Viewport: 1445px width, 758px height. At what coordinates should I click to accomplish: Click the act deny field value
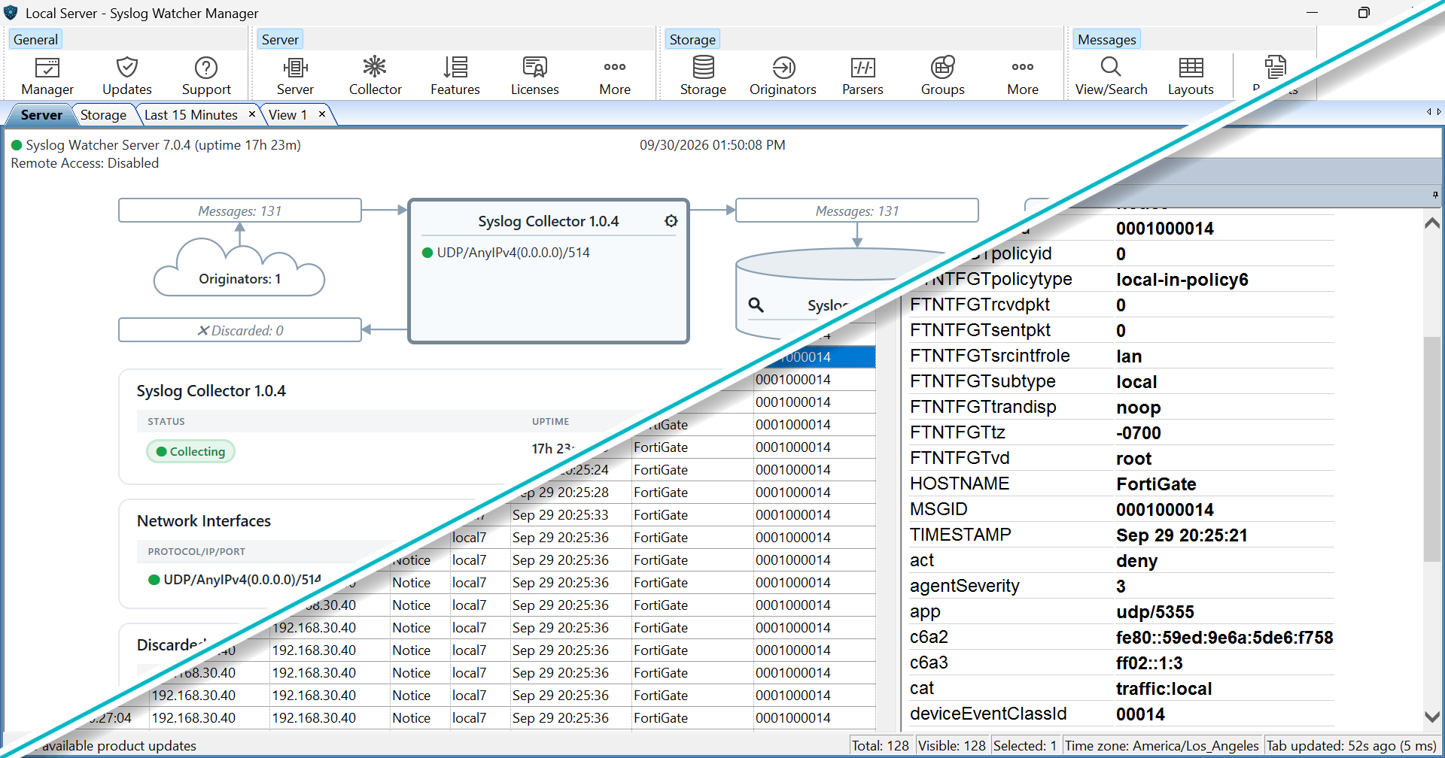coord(1136,561)
